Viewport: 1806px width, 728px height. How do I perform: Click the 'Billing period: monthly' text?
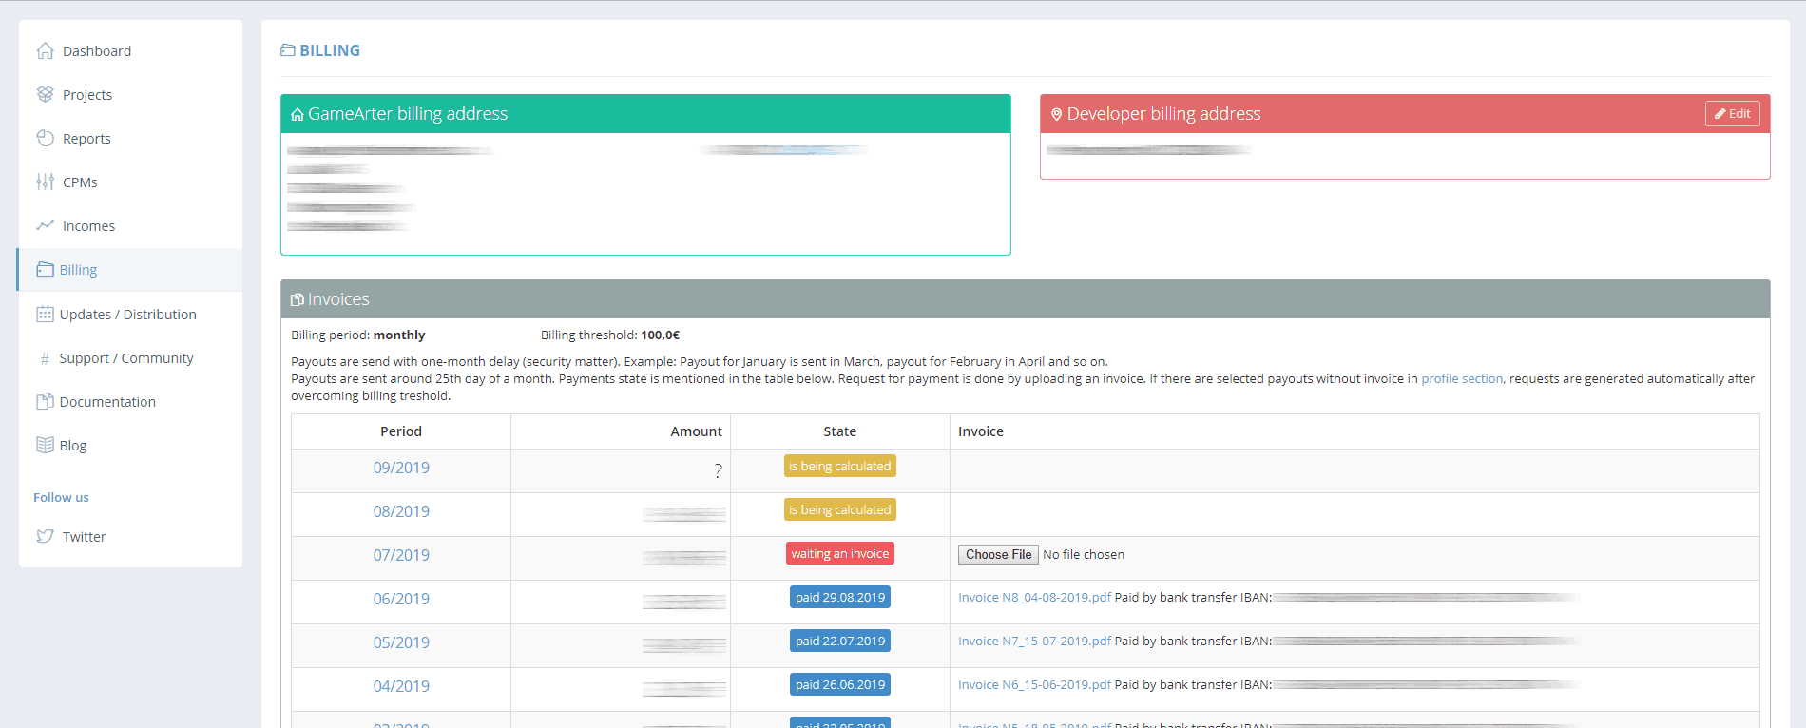[358, 335]
